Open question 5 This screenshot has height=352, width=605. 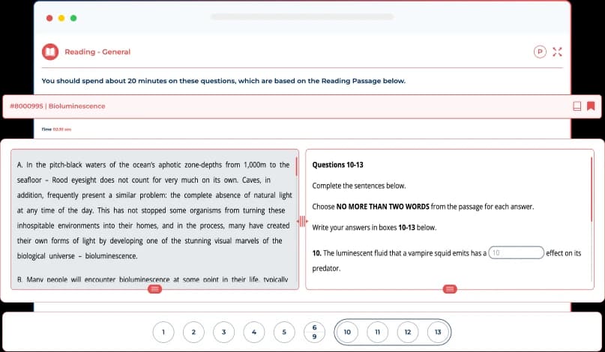coord(284,332)
